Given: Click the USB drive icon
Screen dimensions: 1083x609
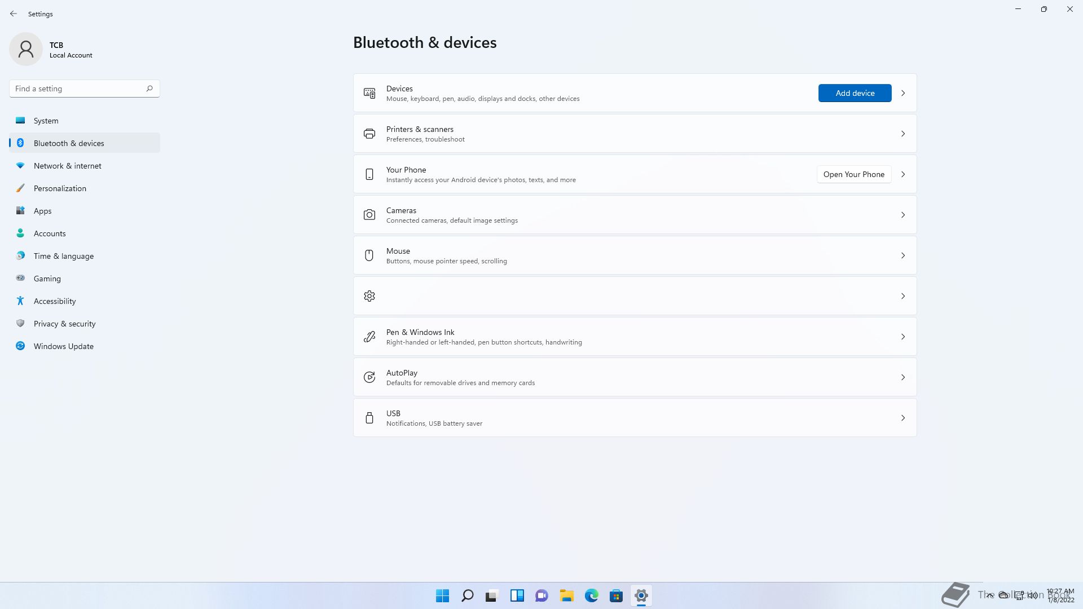Looking at the screenshot, I should 369,418.
